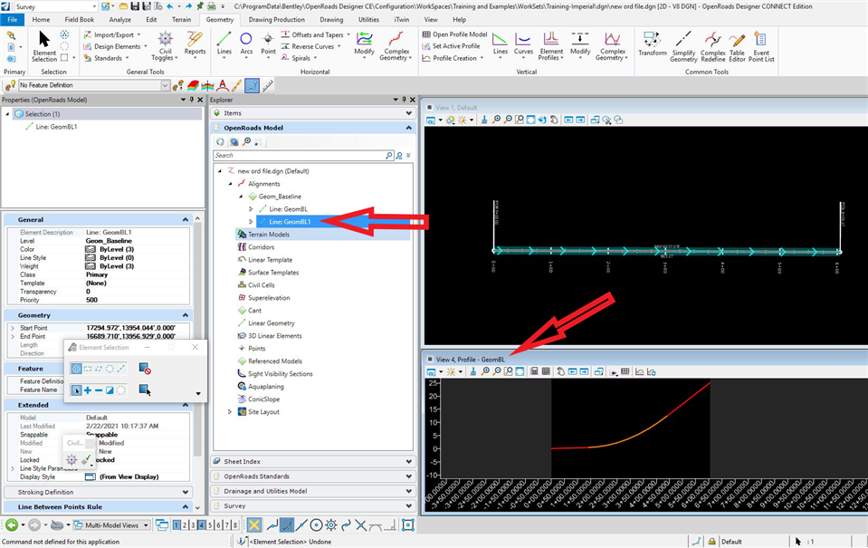Open the Analyze ribbon tab
The image size is (868, 548).
point(119,19)
